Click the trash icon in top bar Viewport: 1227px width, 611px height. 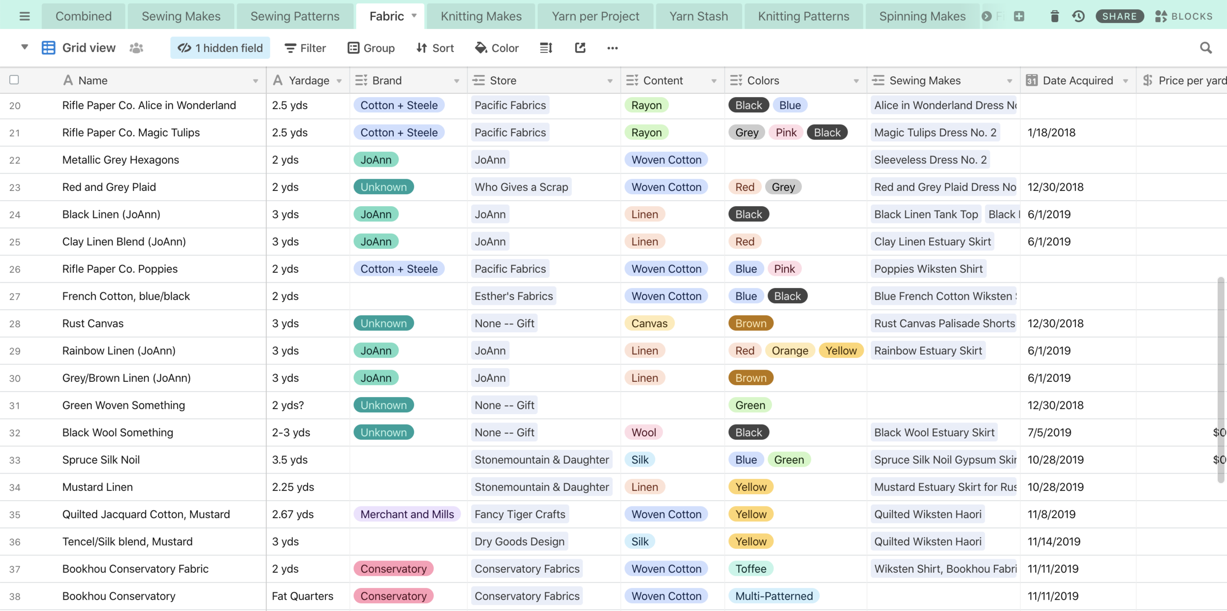[x=1054, y=16]
